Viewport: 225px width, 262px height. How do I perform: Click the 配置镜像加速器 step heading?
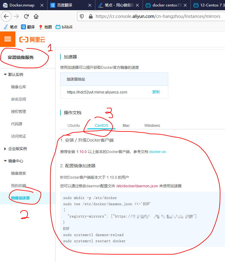point(78,166)
